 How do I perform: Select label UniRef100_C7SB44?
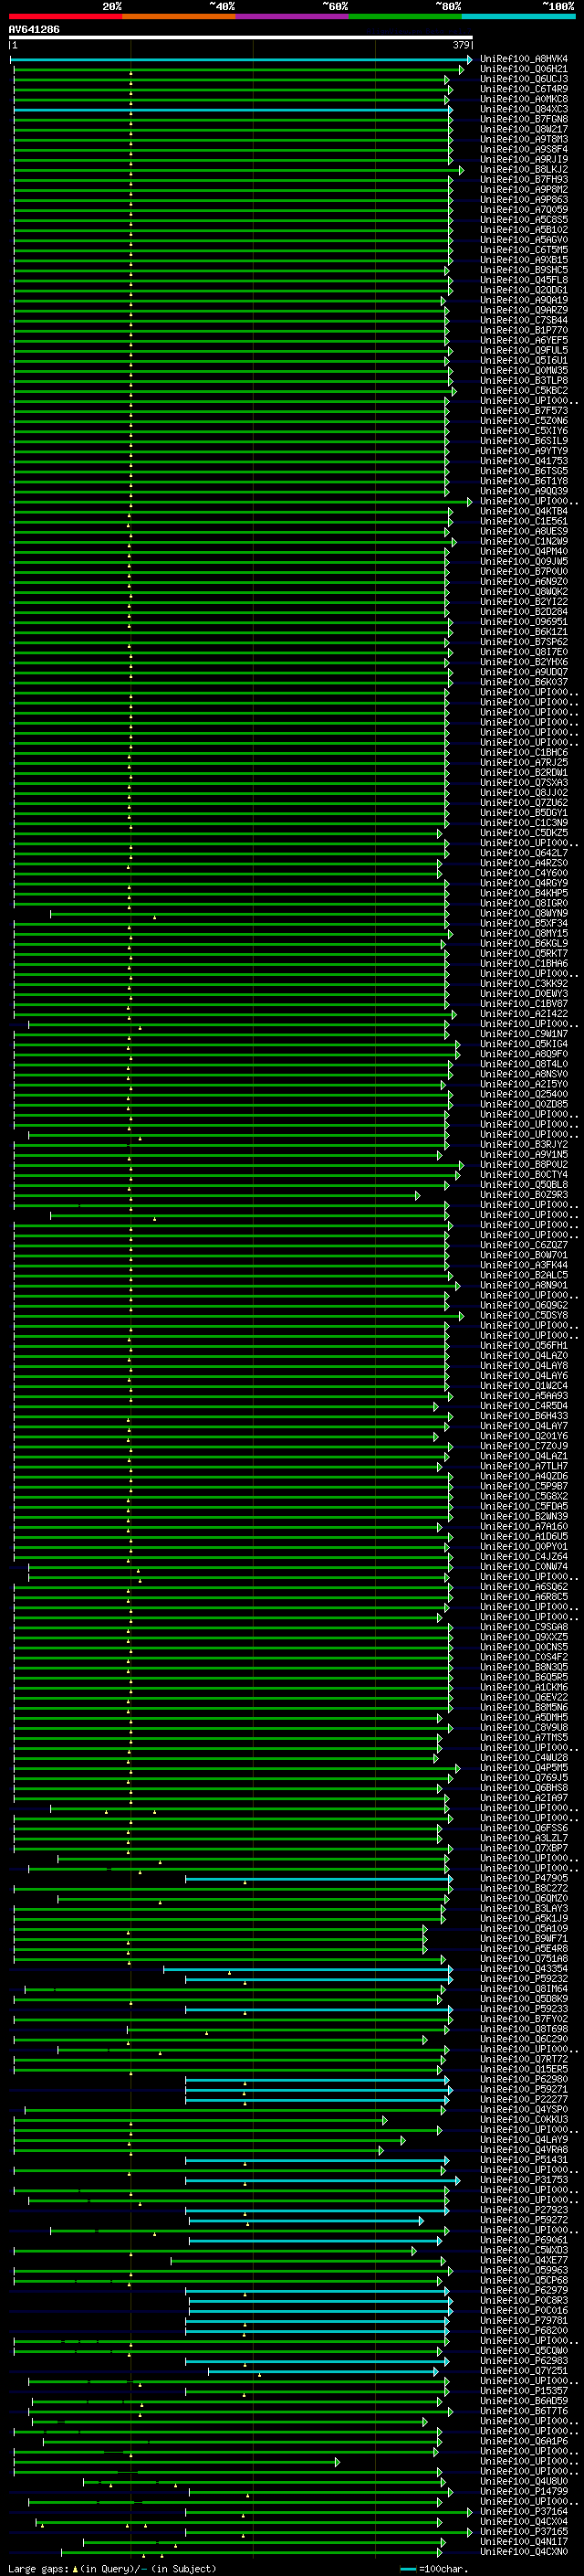tap(524, 320)
